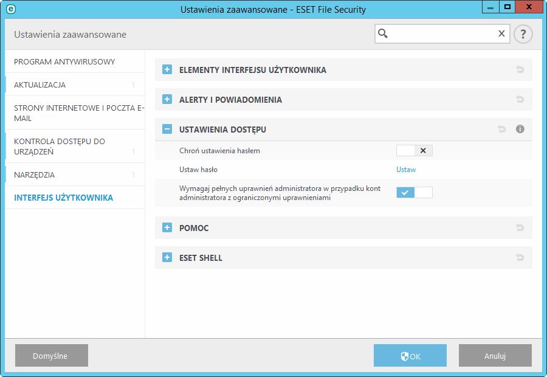Open Kontrola dostępu do urządzeń category
Viewport: 547px width, 377px height.
[75, 147]
